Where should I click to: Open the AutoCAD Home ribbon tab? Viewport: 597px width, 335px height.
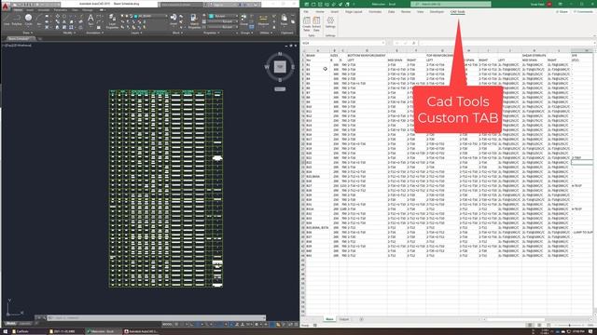(x=18, y=10)
